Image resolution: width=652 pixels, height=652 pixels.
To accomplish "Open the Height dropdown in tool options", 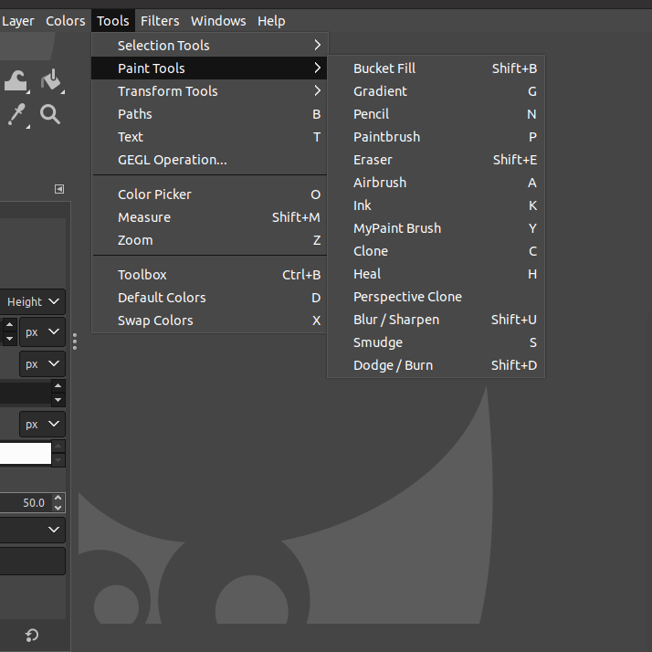I will tap(33, 301).
